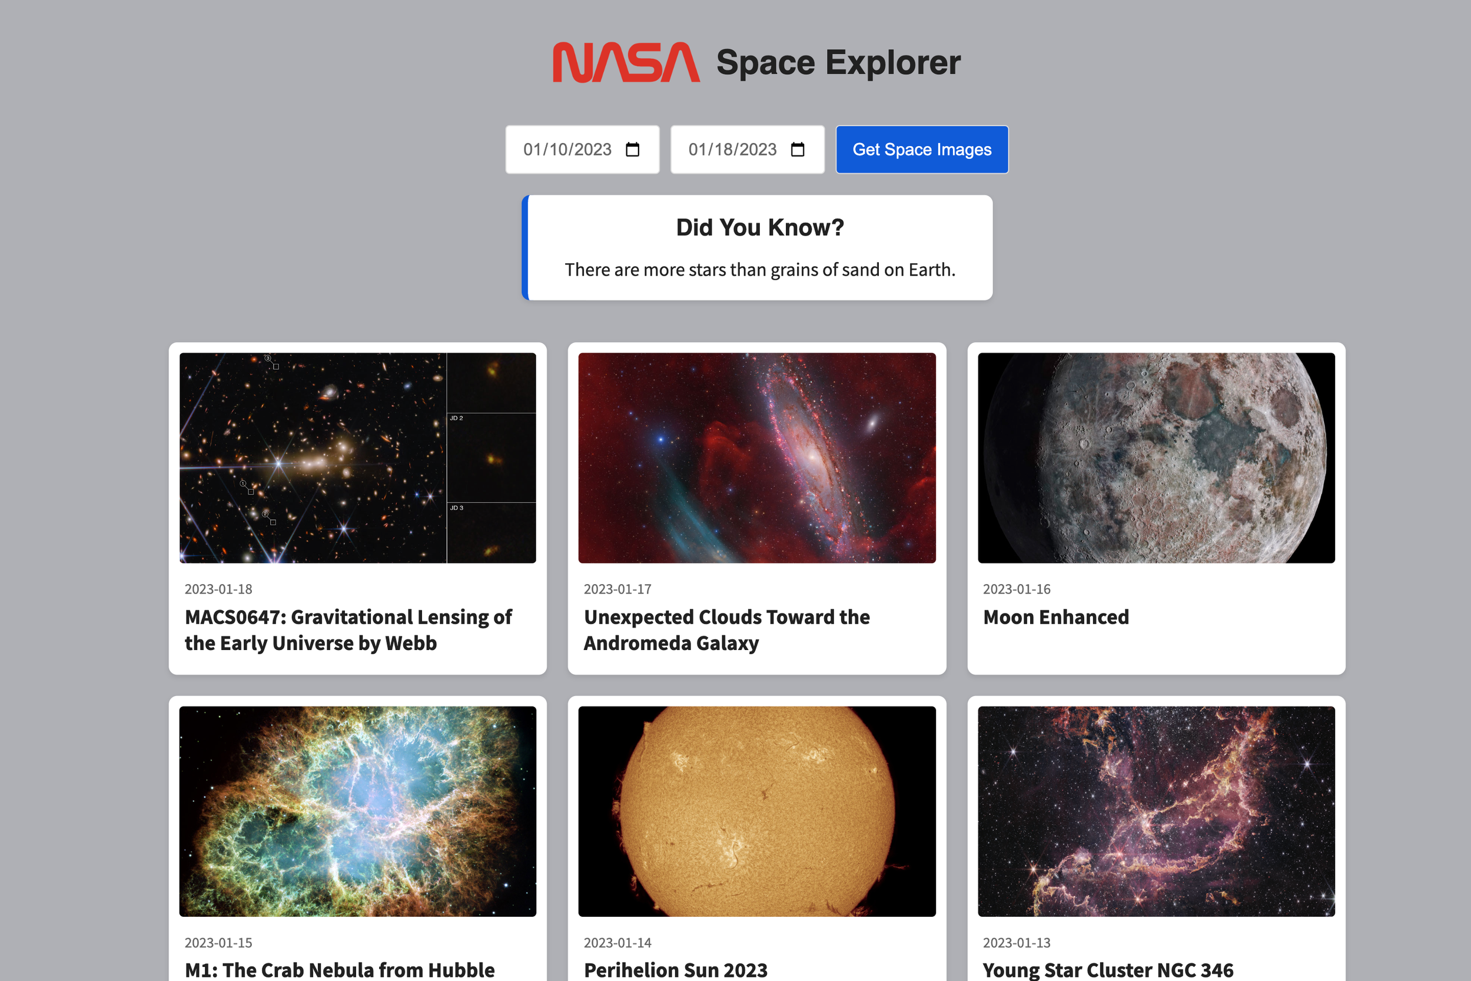Click the date text 2023-01-14

point(617,943)
